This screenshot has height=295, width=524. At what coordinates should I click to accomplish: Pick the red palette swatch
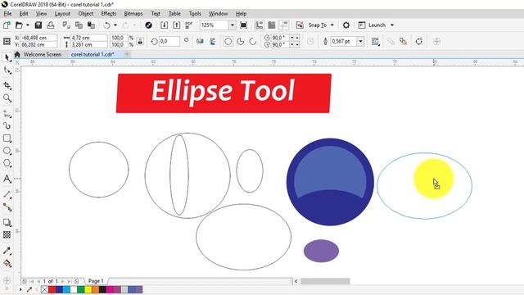click(x=52, y=289)
